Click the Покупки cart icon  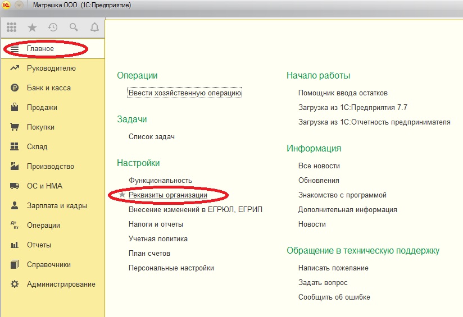coord(15,127)
